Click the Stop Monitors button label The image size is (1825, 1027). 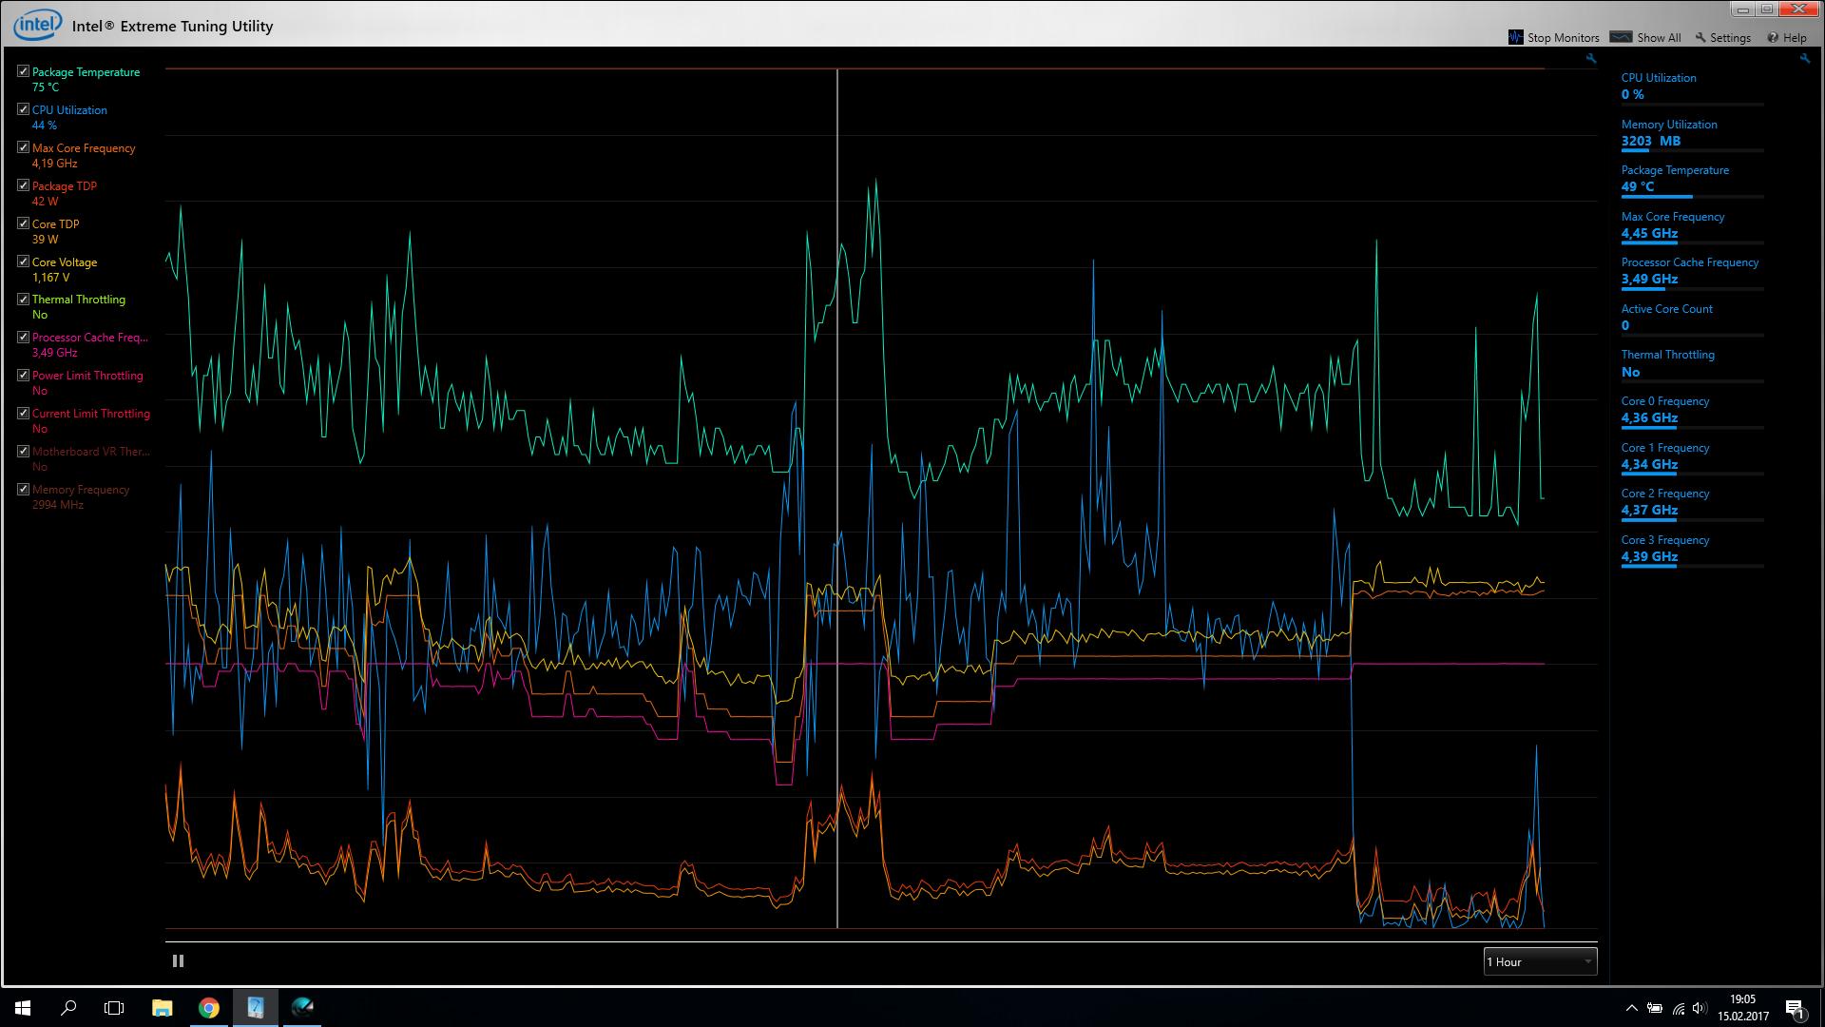[x=1563, y=38]
